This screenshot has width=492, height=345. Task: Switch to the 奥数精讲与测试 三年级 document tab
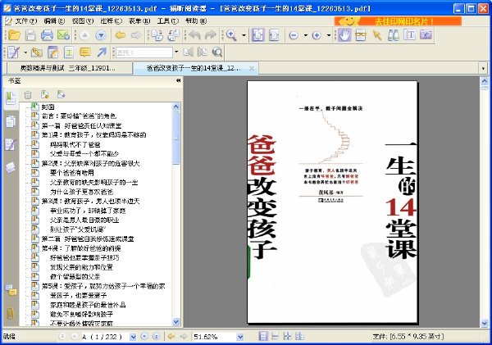(68, 68)
